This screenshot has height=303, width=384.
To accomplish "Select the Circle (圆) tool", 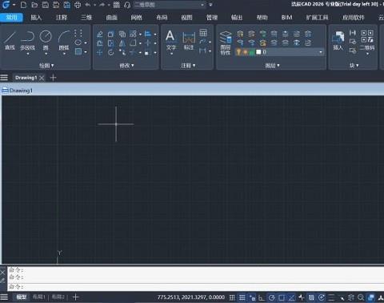I will pyautogui.click(x=46, y=40).
